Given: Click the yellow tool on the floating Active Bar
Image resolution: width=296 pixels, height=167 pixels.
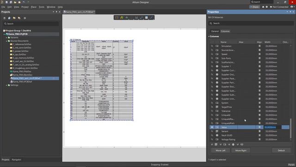Looking at the screenshot, I should (122, 18).
